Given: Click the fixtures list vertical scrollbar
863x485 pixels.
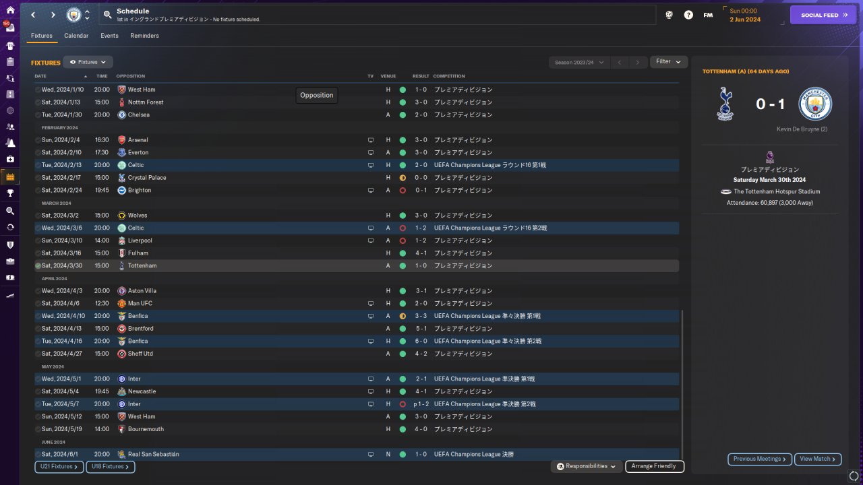Looking at the screenshot, I should [x=682, y=384].
